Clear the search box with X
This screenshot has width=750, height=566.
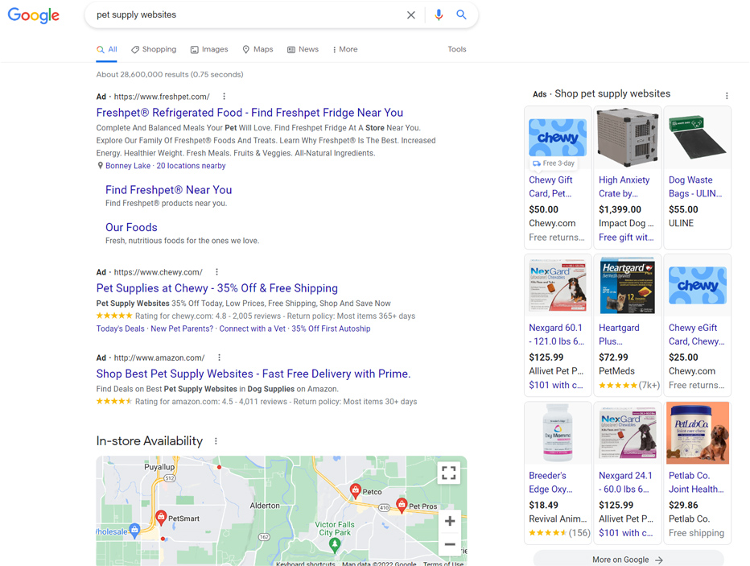click(x=411, y=14)
